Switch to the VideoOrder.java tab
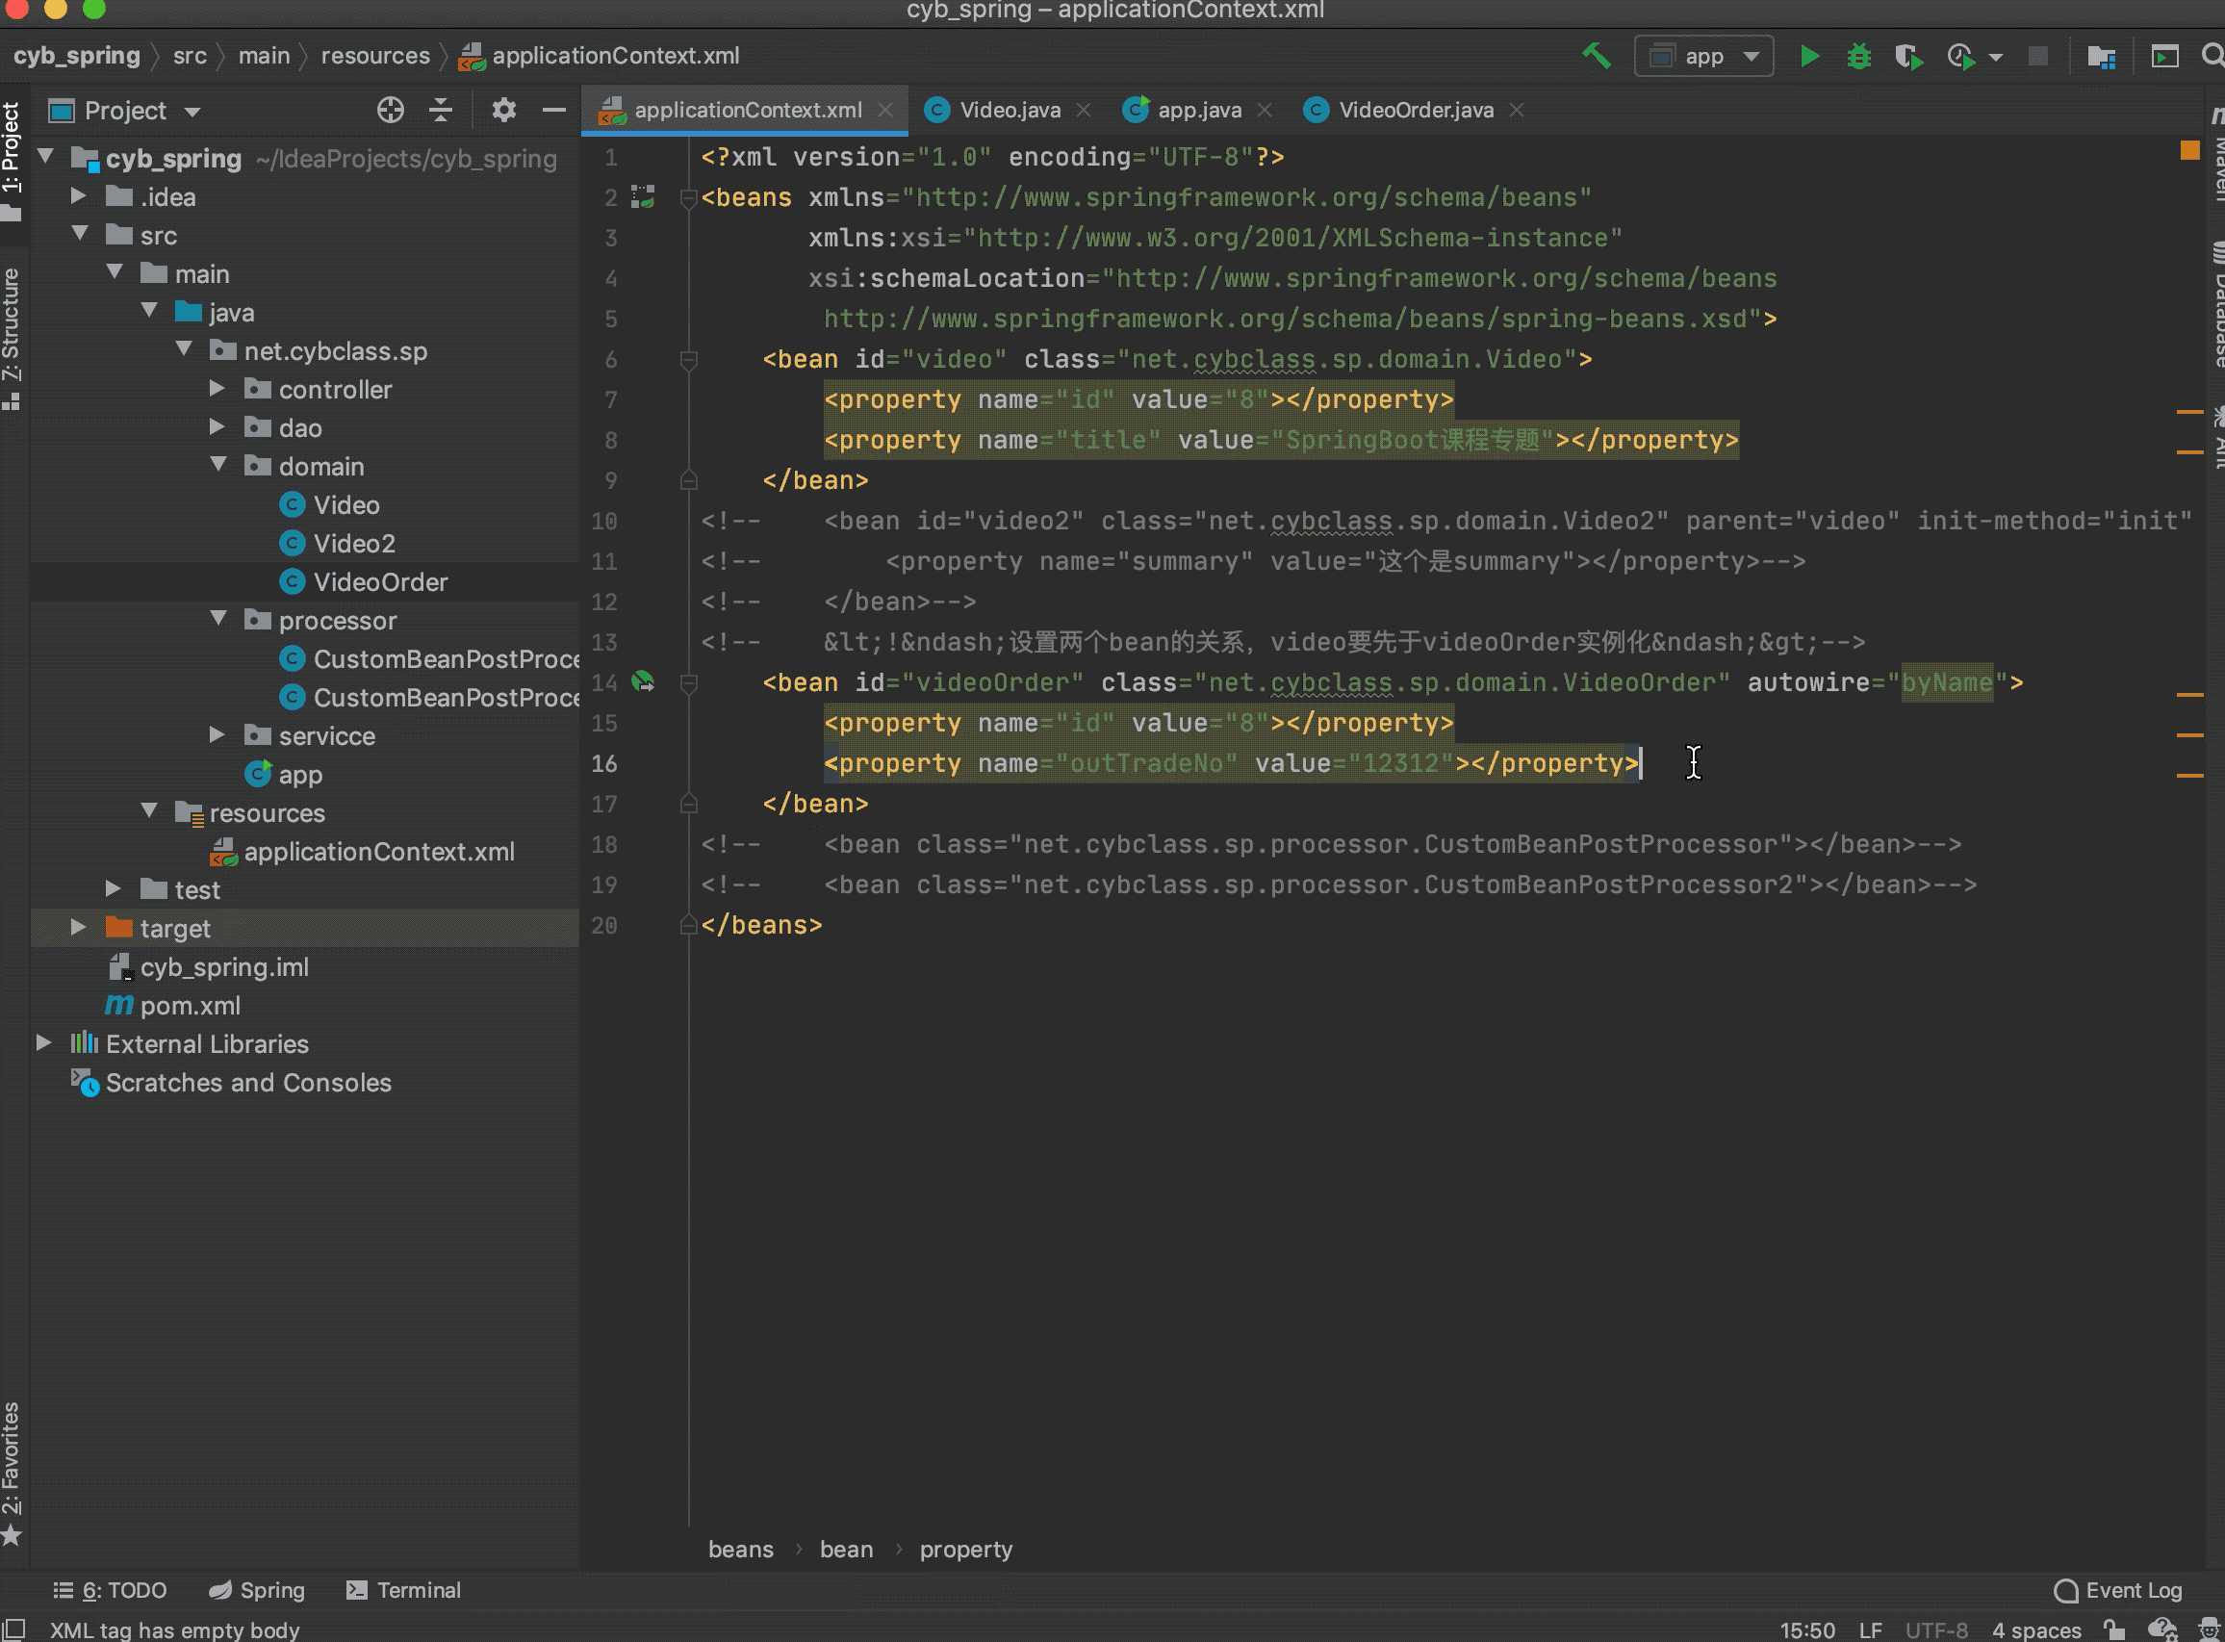Screen dimensions: 2225x1642 [x=1415, y=111]
